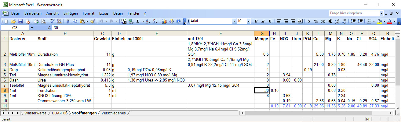Open the Einfügen menu
The width and height of the screenshot is (401, 122).
[x=71, y=13]
